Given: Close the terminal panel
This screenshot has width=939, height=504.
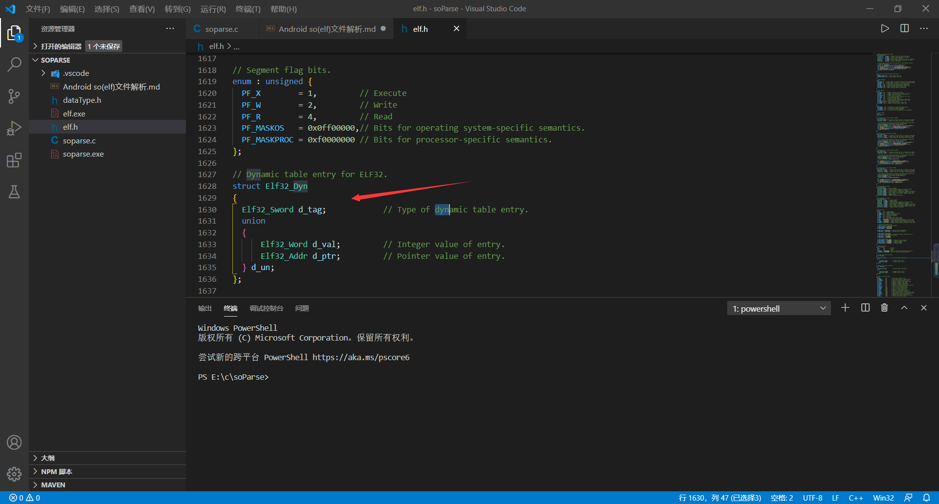Looking at the screenshot, I should click(924, 308).
